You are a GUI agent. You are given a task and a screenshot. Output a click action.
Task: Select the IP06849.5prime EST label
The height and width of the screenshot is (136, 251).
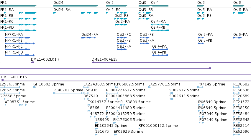coord(212,108)
